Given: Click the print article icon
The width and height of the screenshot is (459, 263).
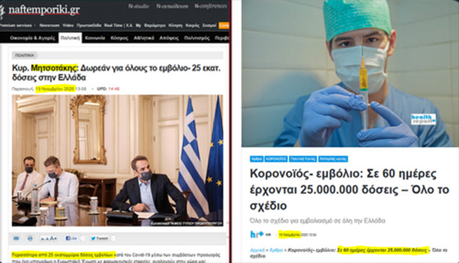Looking at the screenshot, I should (30, 239).
